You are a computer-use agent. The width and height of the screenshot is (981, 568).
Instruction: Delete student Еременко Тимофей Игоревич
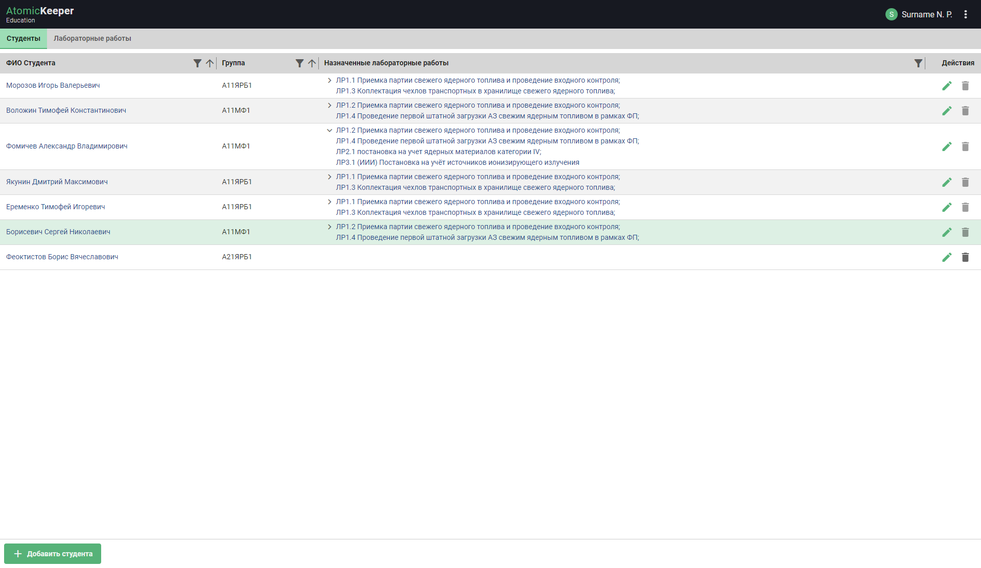[965, 207]
